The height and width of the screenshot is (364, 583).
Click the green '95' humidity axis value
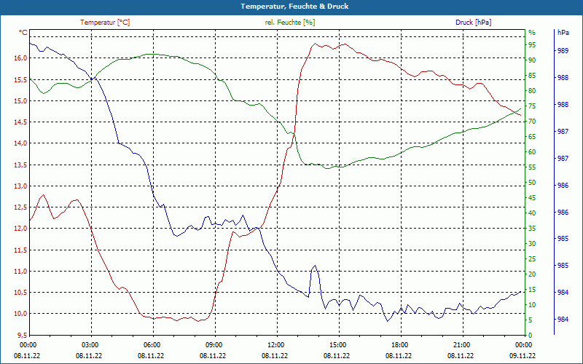tap(532, 44)
